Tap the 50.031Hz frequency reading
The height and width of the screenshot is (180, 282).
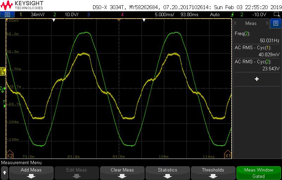click(x=269, y=40)
